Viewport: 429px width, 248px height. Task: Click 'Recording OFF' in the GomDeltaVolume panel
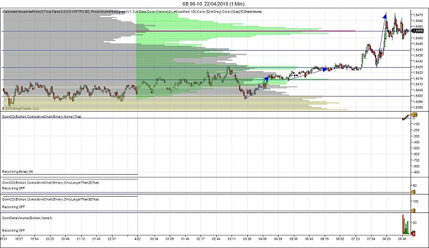click(x=14, y=230)
